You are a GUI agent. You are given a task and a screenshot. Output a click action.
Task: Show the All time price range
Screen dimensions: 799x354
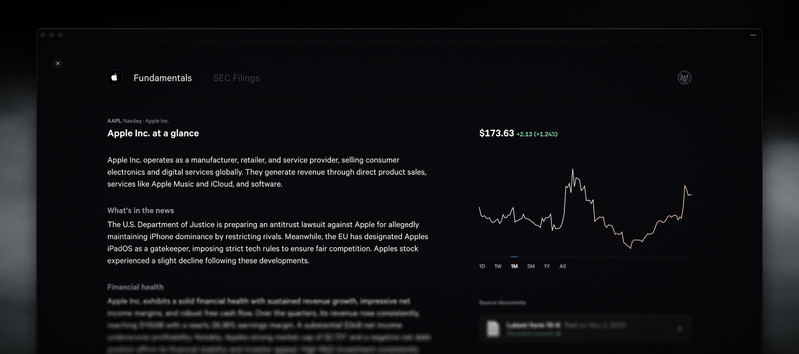tap(563, 266)
